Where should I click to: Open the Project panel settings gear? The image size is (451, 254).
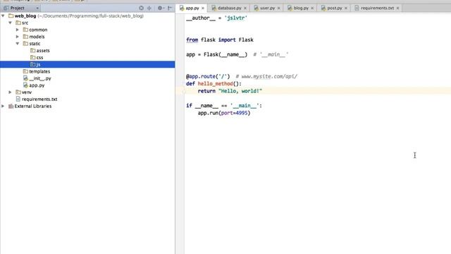160,8
